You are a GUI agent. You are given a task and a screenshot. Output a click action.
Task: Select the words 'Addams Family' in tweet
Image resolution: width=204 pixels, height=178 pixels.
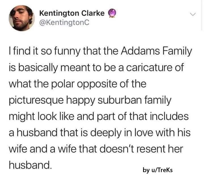tap(156, 51)
